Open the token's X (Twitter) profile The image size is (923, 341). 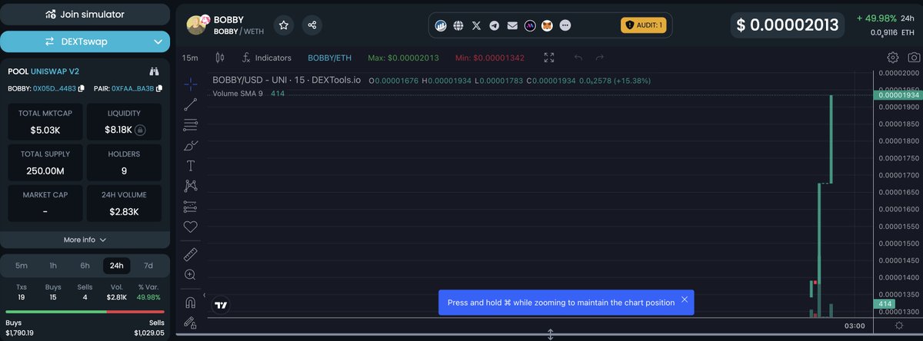pos(477,25)
